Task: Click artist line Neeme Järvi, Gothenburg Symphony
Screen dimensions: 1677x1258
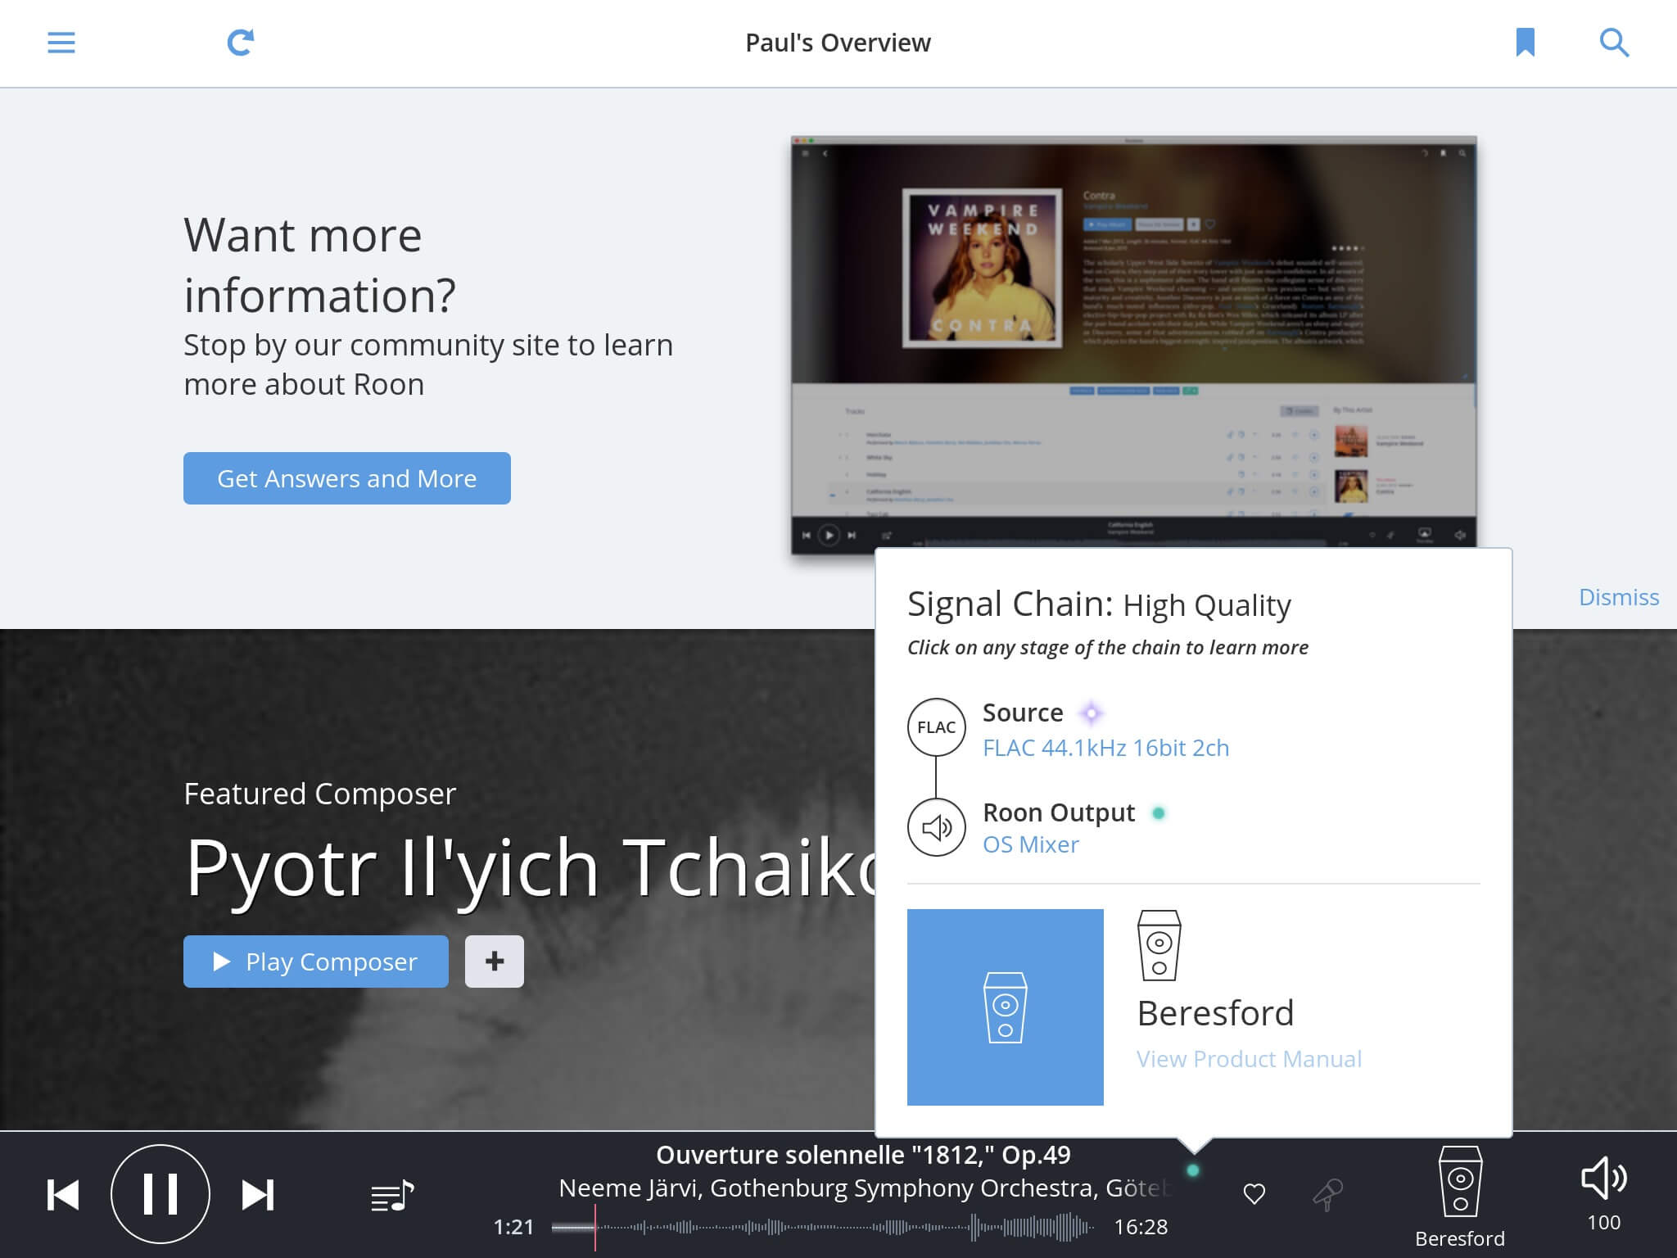Action: click(x=866, y=1188)
